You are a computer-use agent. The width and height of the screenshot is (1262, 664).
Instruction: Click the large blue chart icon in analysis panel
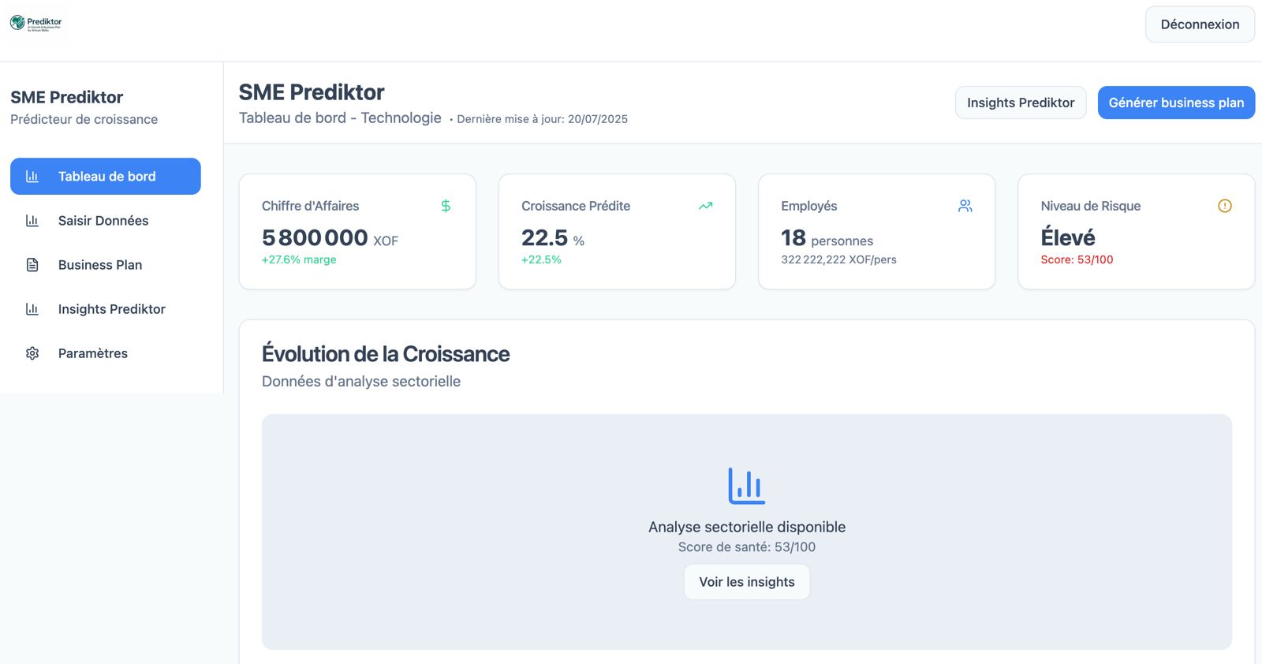coord(747,486)
